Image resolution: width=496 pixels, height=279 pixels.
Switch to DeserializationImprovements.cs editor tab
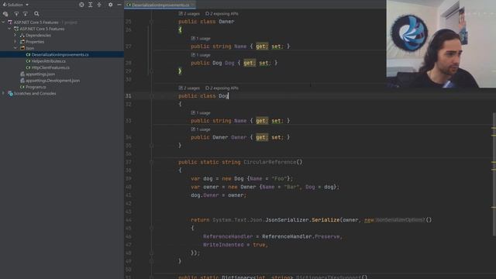tap(160, 5)
